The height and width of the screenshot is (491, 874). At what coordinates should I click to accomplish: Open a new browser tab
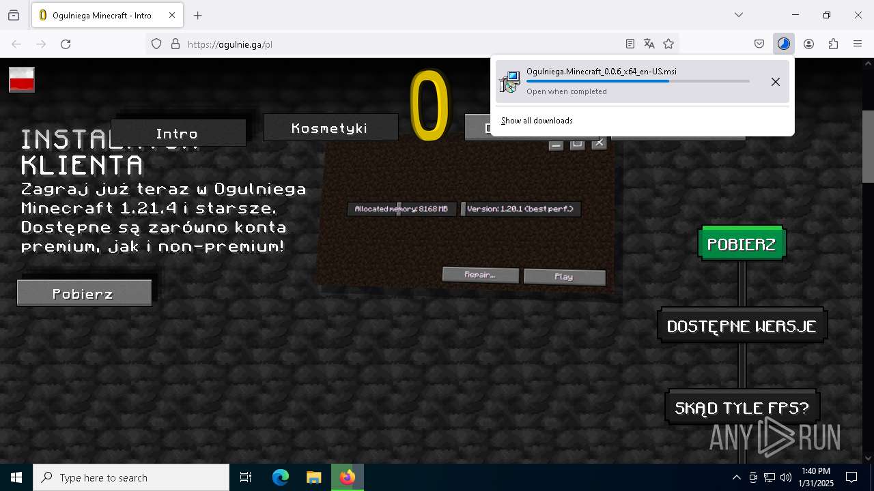198,15
